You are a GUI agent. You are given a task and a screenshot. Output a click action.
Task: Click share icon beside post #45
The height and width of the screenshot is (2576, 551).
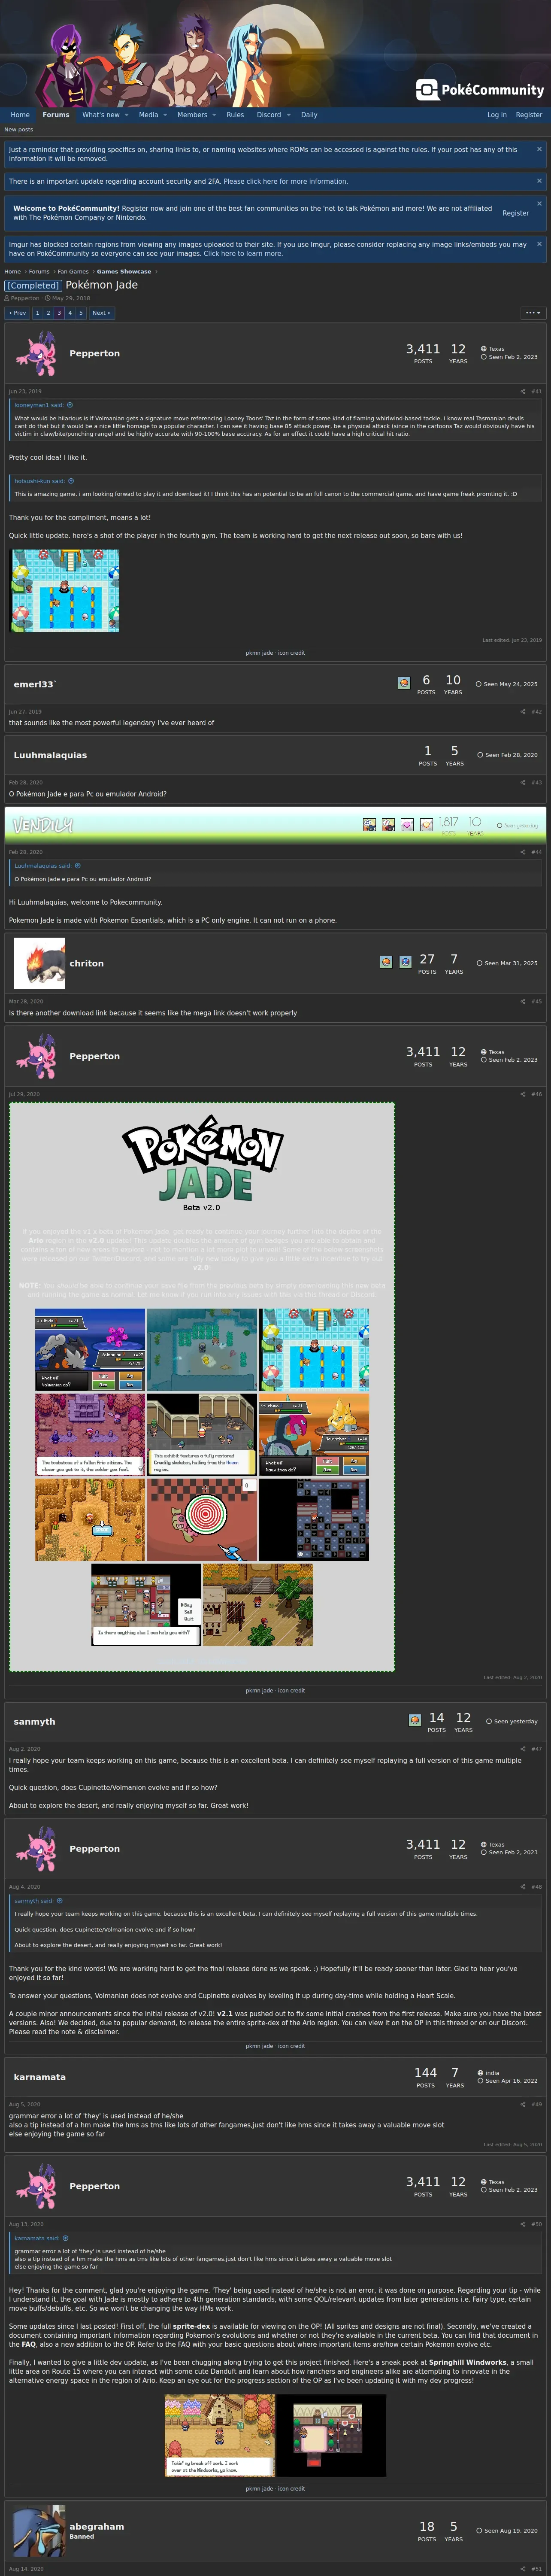click(x=523, y=1001)
